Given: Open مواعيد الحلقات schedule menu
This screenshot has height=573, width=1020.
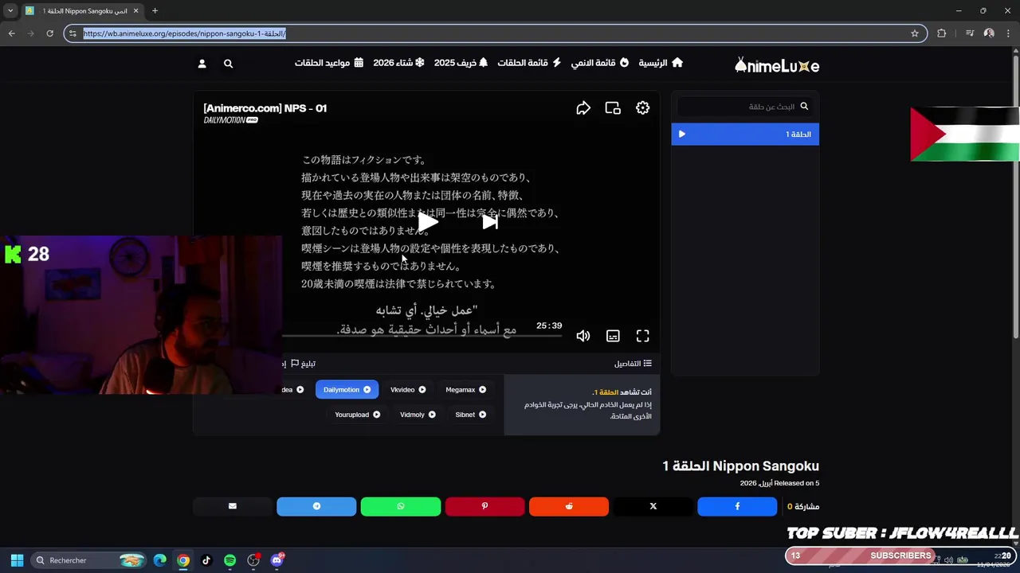Looking at the screenshot, I should [329, 63].
